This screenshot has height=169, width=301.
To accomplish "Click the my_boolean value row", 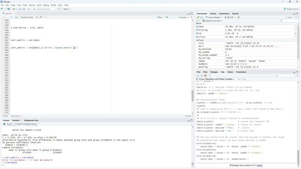I will tap(246, 49).
